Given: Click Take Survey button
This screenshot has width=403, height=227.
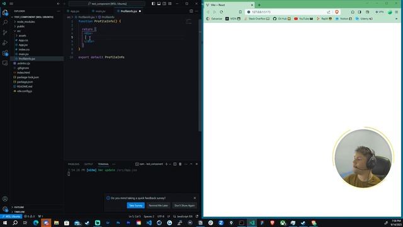Looking at the screenshot, I should tap(136, 206).
